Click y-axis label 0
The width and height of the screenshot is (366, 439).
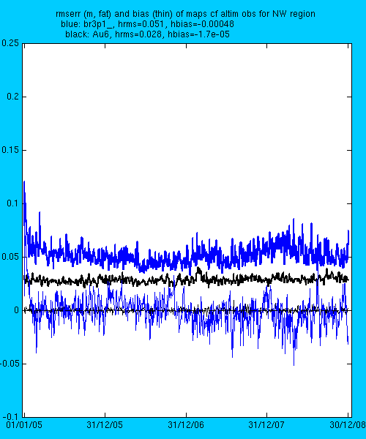click(17, 310)
